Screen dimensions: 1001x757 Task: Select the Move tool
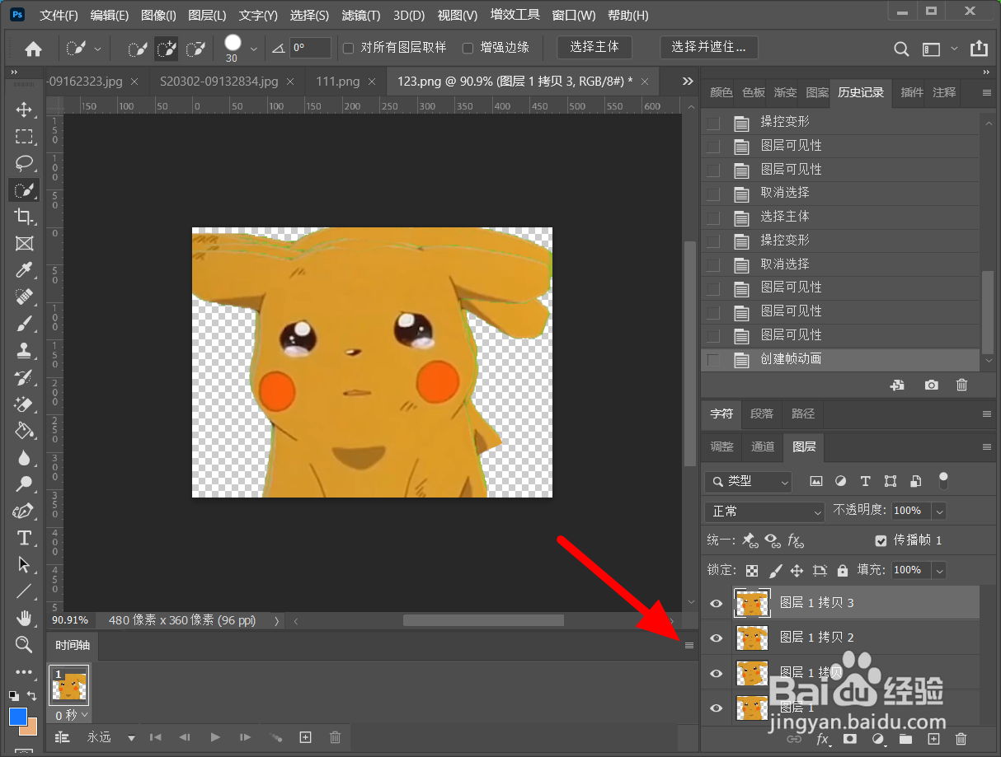pyautogui.click(x=24, y=110)
